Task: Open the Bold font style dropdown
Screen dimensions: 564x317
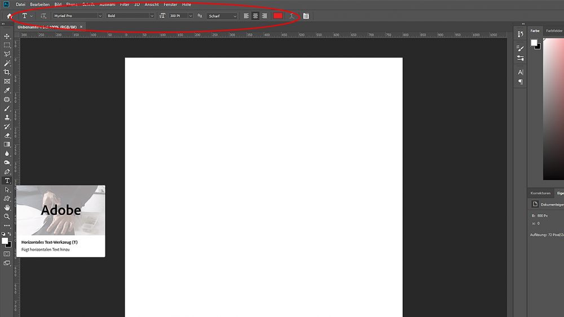Action: [130, 16]
